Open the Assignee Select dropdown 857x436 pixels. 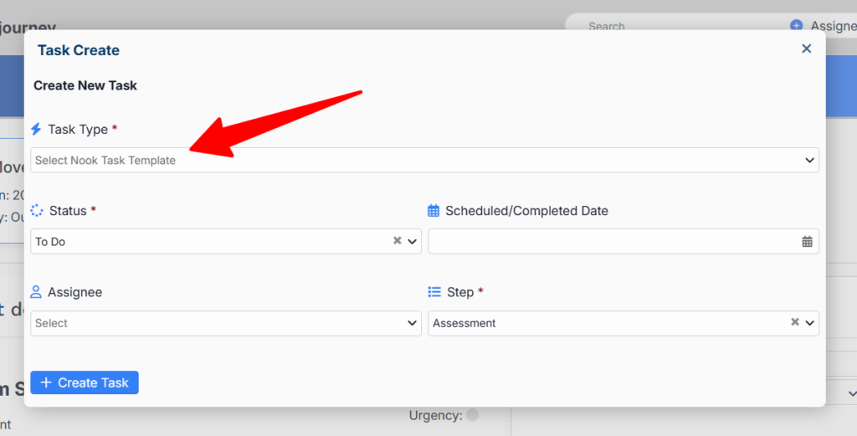click(225, 323)
